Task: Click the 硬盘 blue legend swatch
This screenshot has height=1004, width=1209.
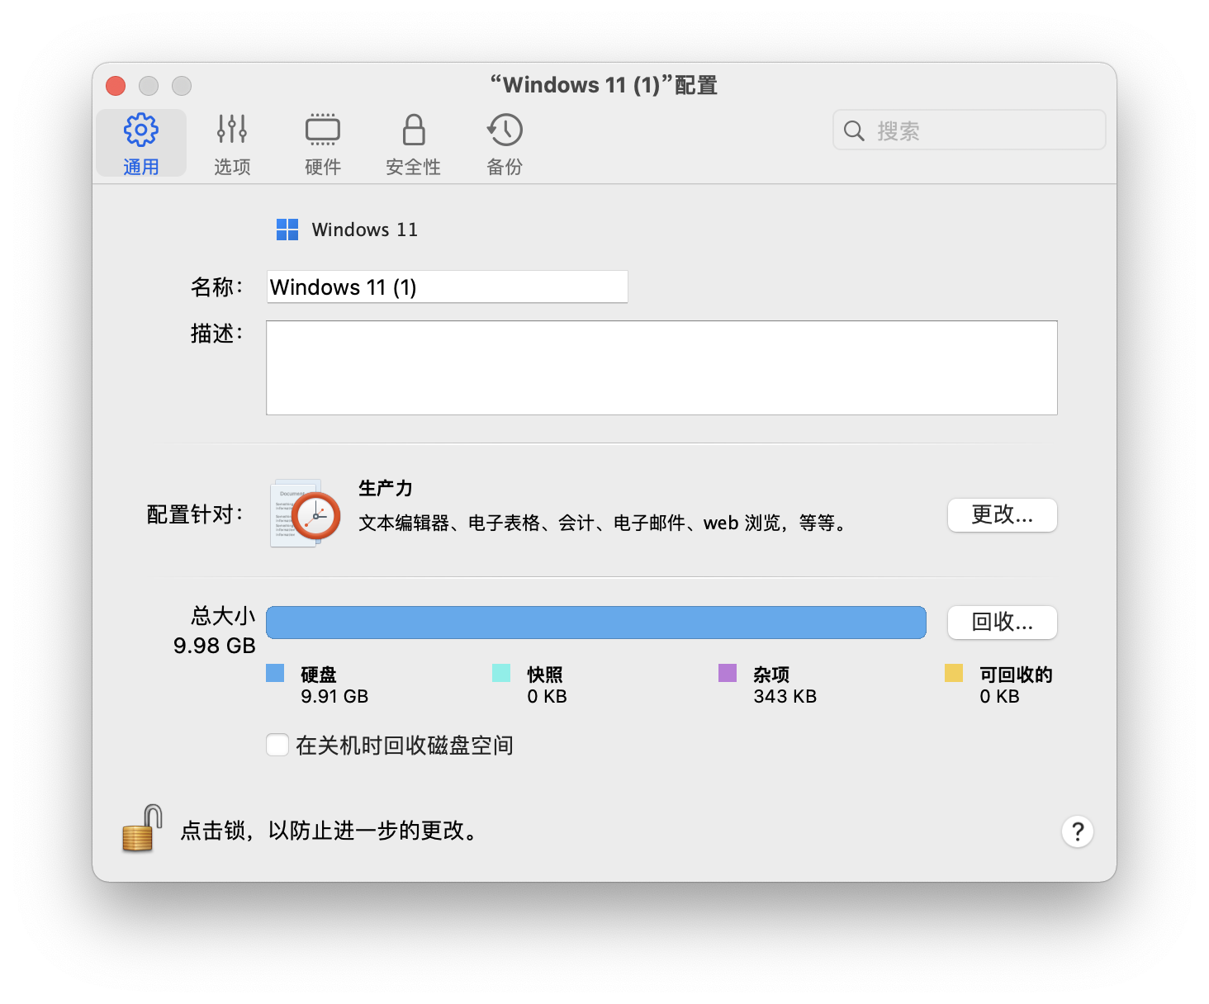Action: coord(274,673)
